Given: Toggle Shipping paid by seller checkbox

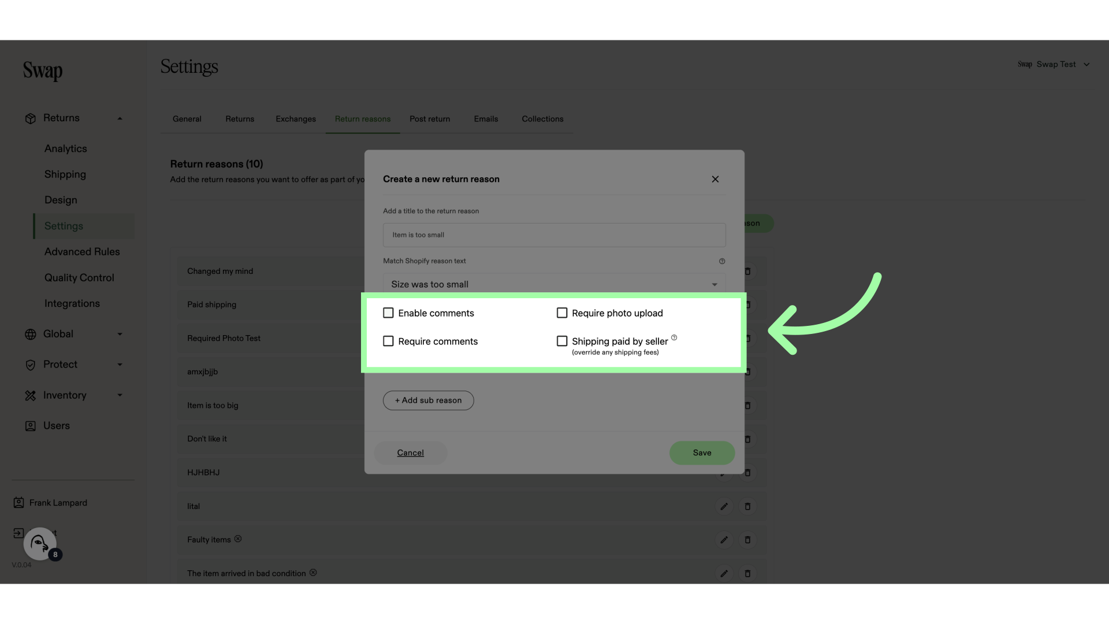Looking at the screenshot, I should coord(562,341).
